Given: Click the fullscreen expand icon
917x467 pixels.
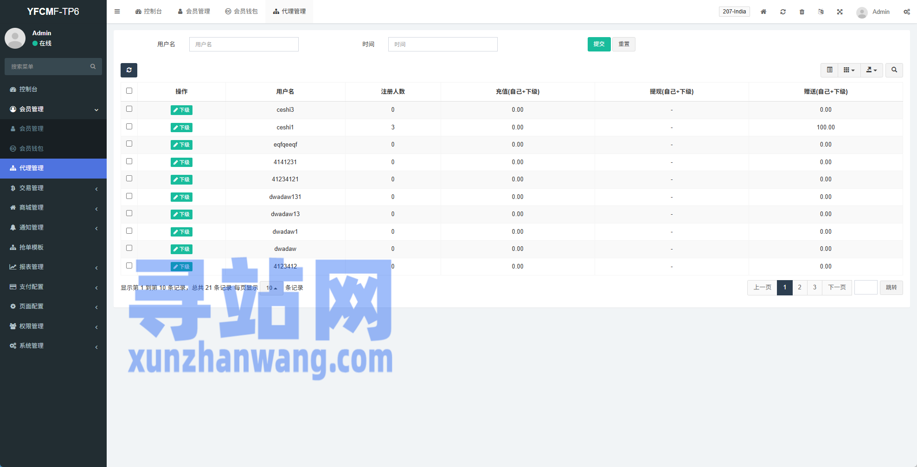Looking at the screenshot, I should coord(840,12).
